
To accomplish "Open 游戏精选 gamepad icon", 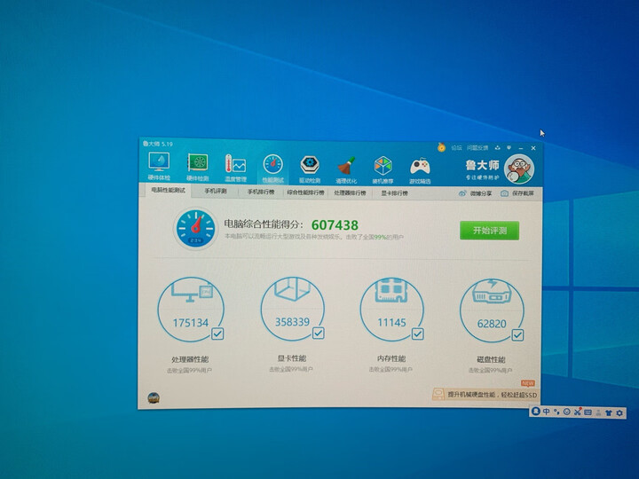I will [x=420, y=167].
